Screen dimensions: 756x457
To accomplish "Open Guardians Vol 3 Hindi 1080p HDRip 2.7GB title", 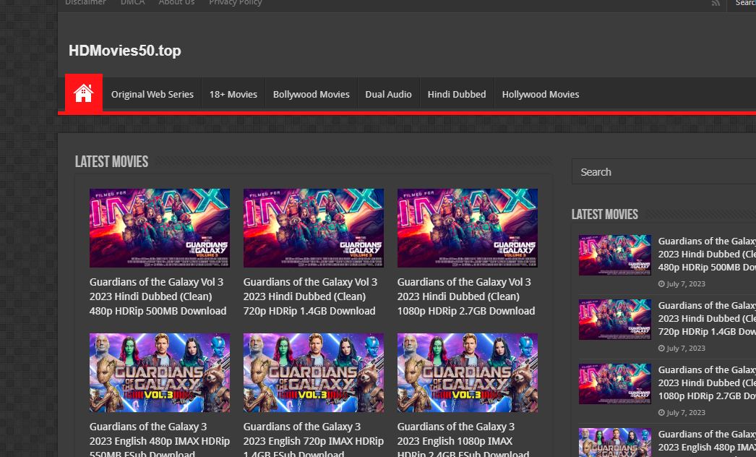I will [x=465, y=296].
